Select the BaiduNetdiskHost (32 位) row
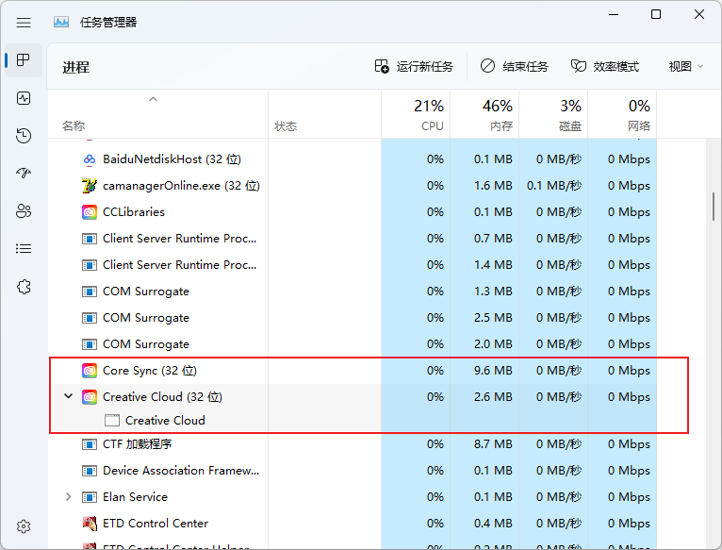 click(353, 159)
